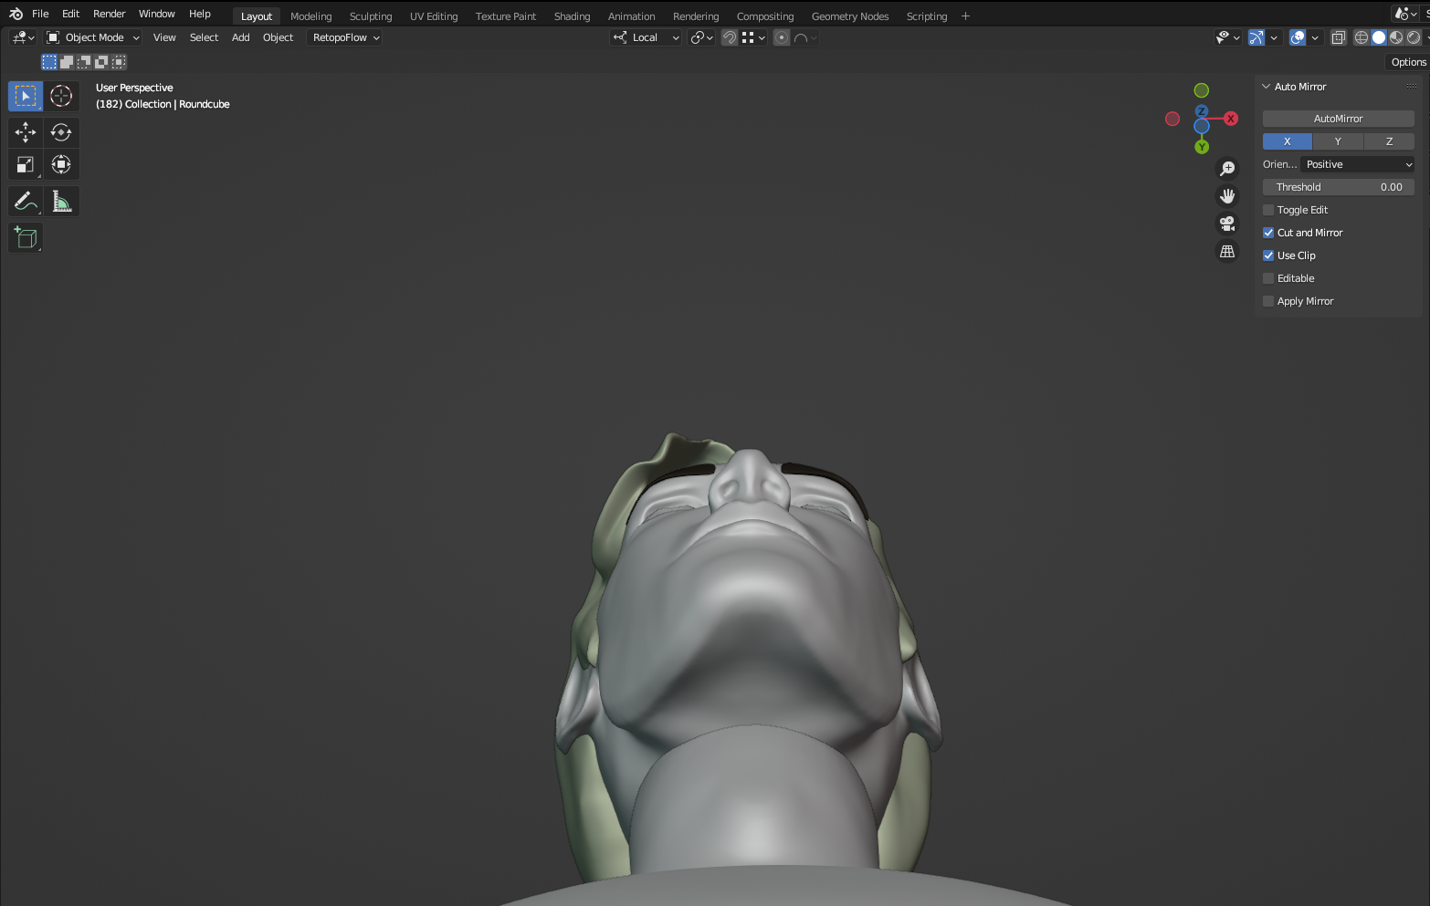The image size is (1430, 906).
Task: Add a new workspace with plus button
Action: point(965,16)
